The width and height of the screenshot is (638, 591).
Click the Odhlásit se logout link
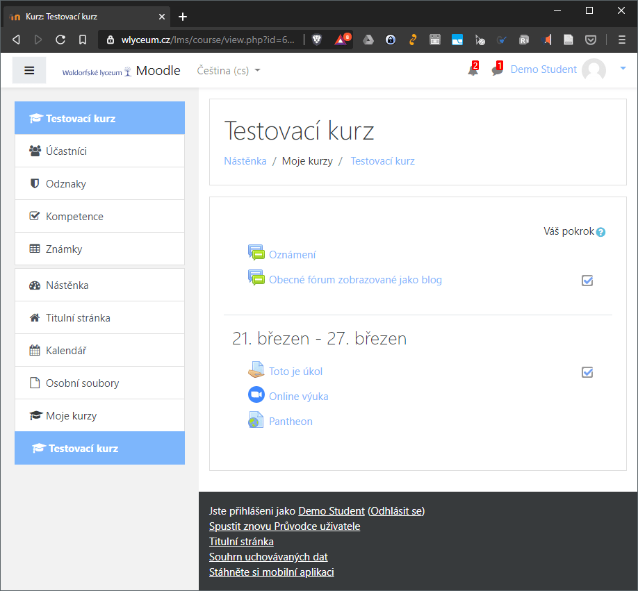click(x=396, y=510)
